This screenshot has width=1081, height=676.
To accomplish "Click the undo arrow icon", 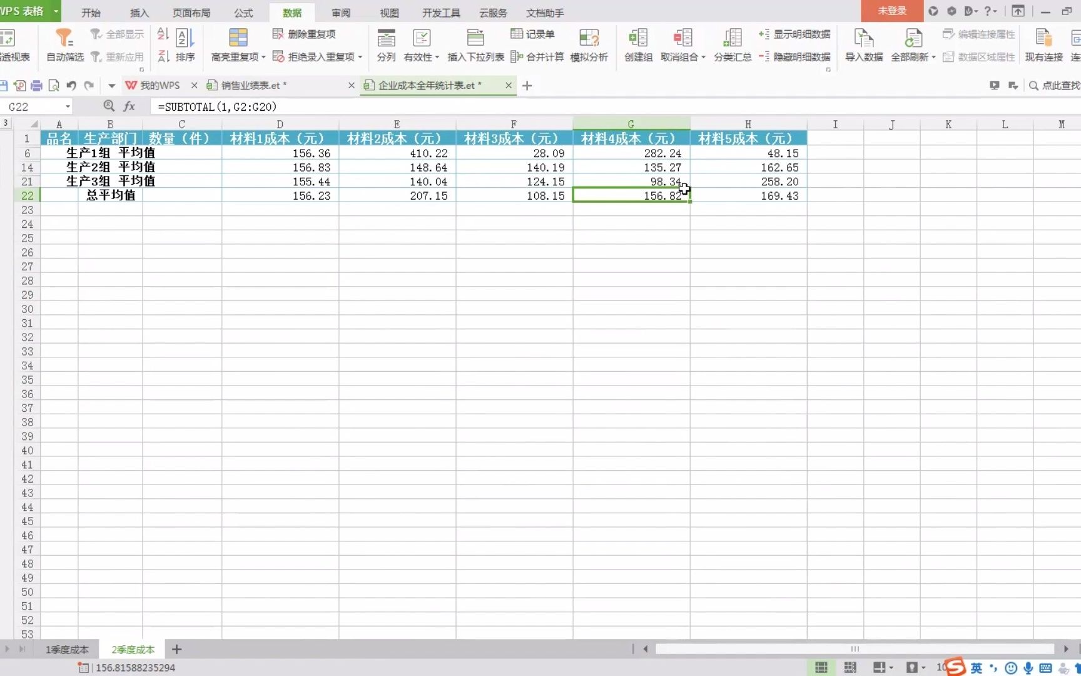I will point(71,86).
